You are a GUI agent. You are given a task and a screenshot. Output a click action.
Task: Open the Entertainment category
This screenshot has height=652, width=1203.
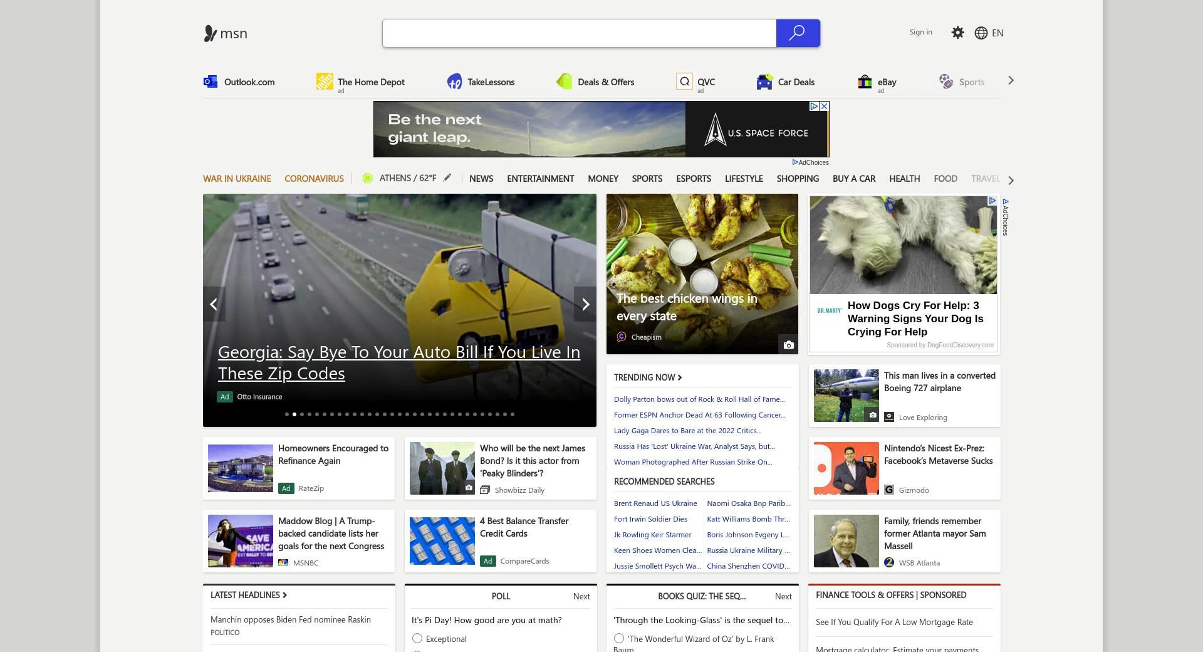541,179
